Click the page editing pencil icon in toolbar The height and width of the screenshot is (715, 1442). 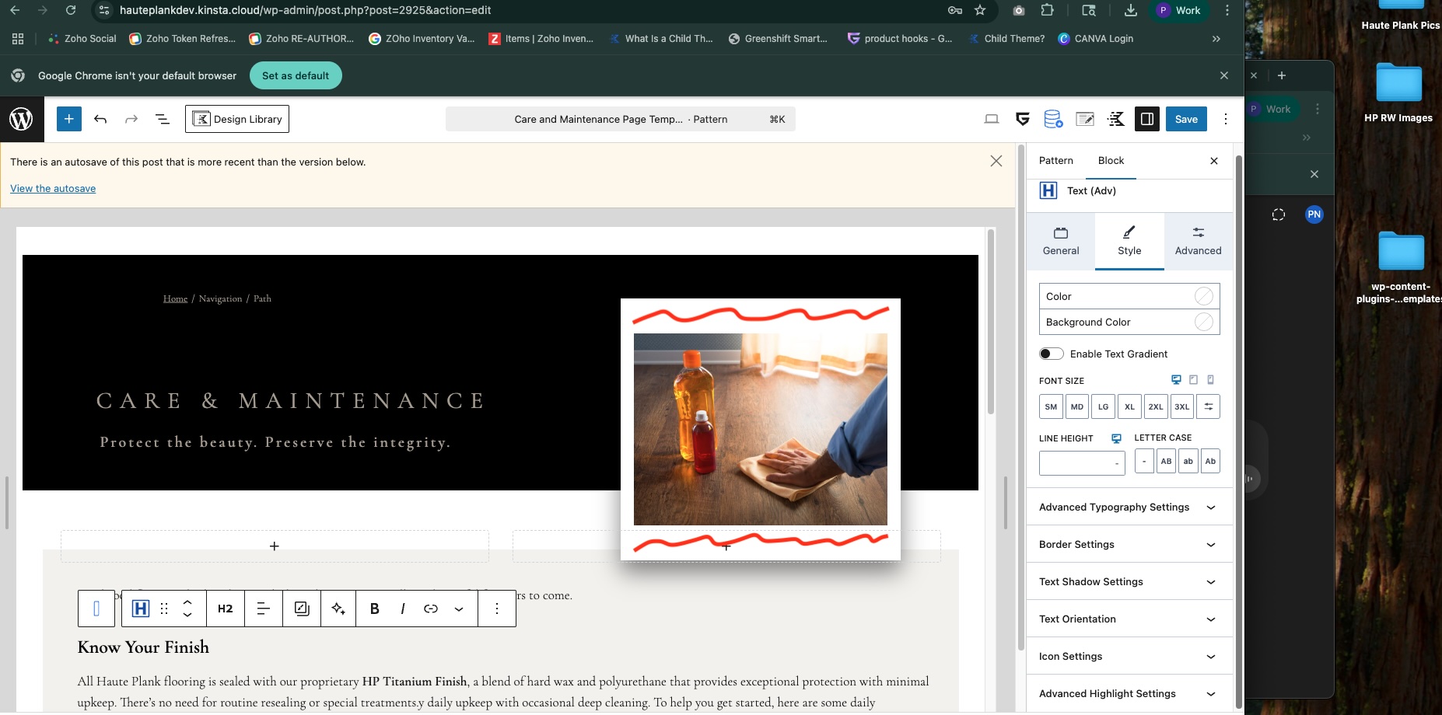tap(1085, 119)
